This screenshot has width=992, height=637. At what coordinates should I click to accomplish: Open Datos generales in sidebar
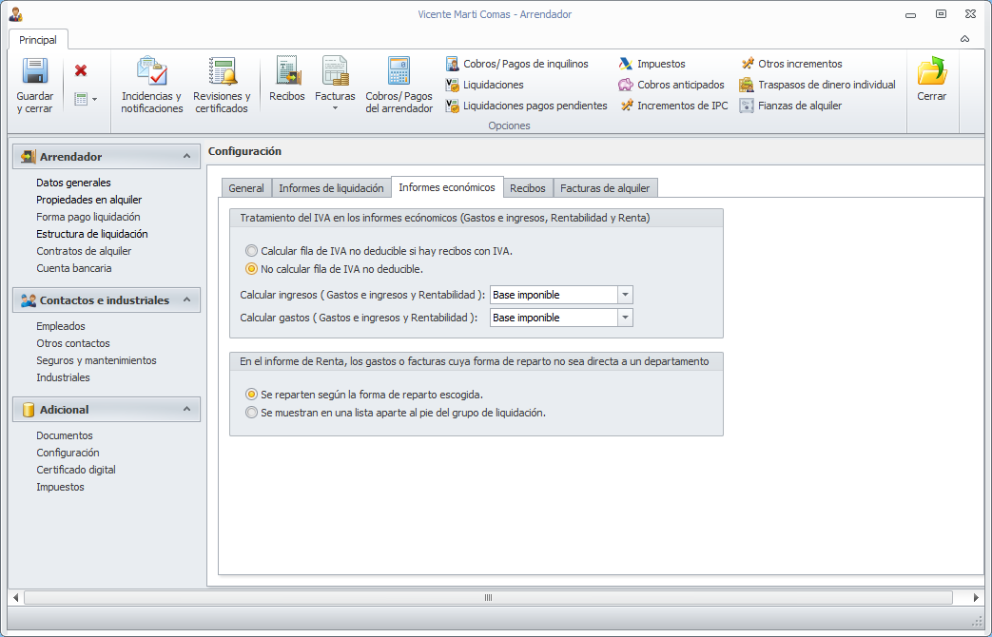[x=73, y=183]
